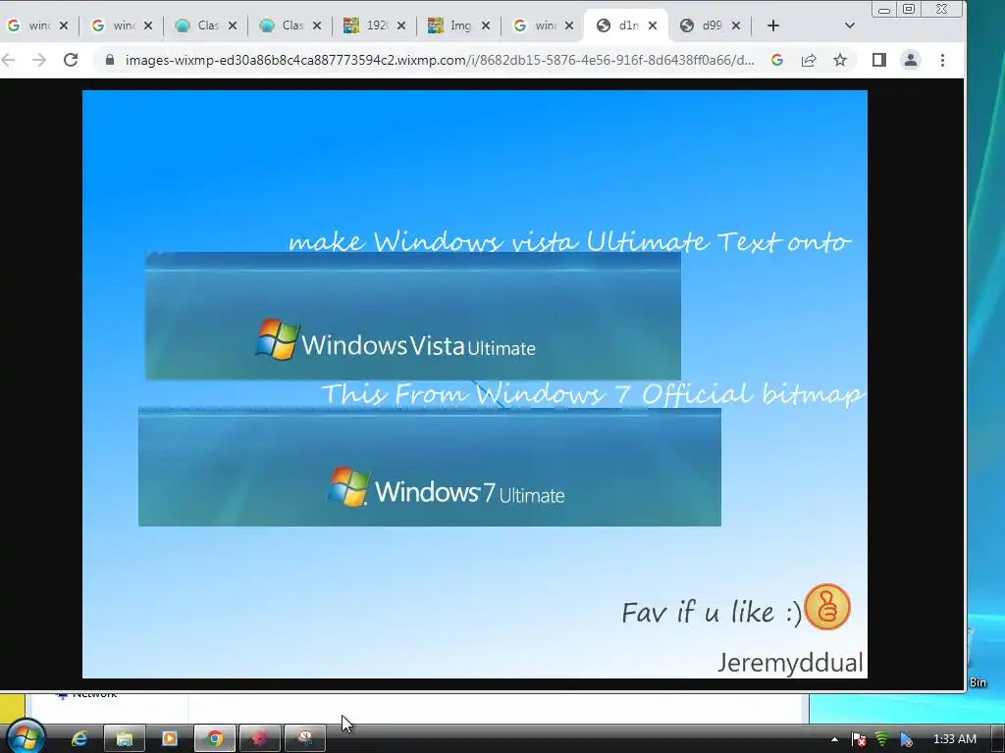Click the 'Fav if u like :)' text

(712, 612)
